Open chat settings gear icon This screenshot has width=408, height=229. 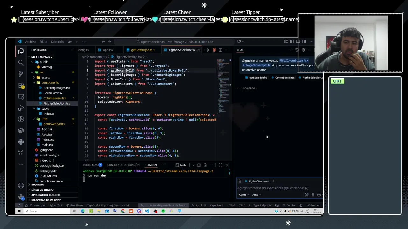303,50
